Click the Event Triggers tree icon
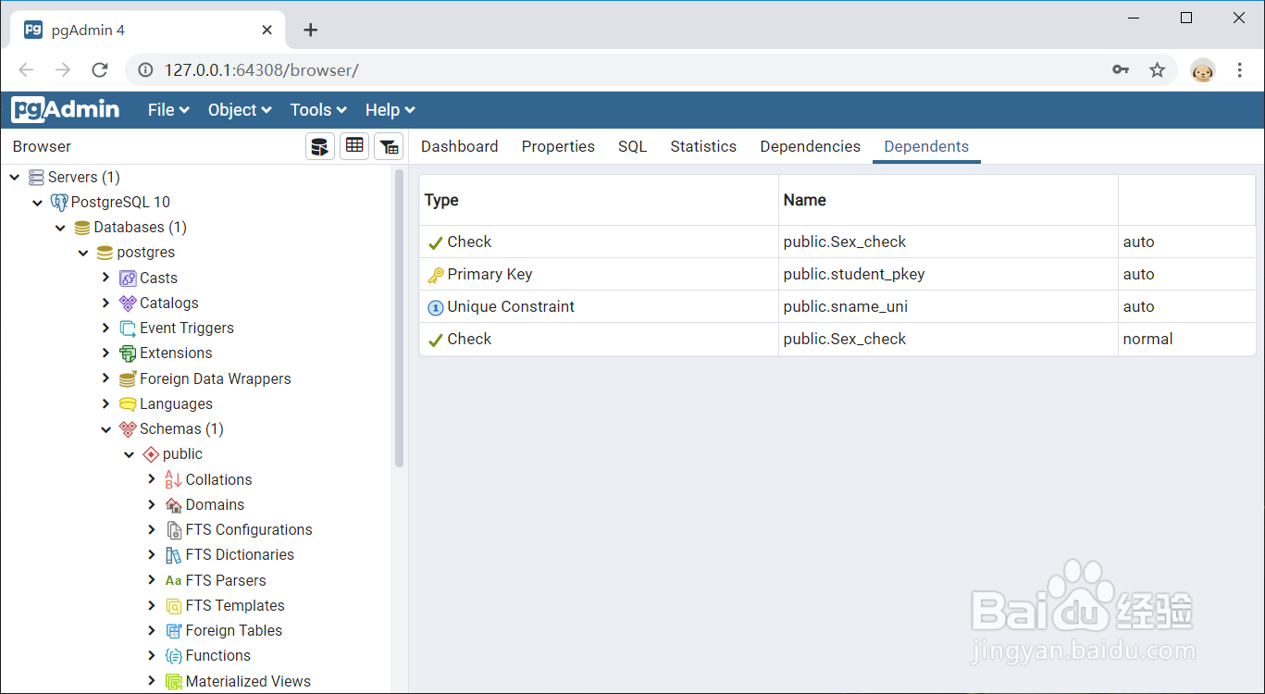 pyautogui.click(x=128, y=328)
